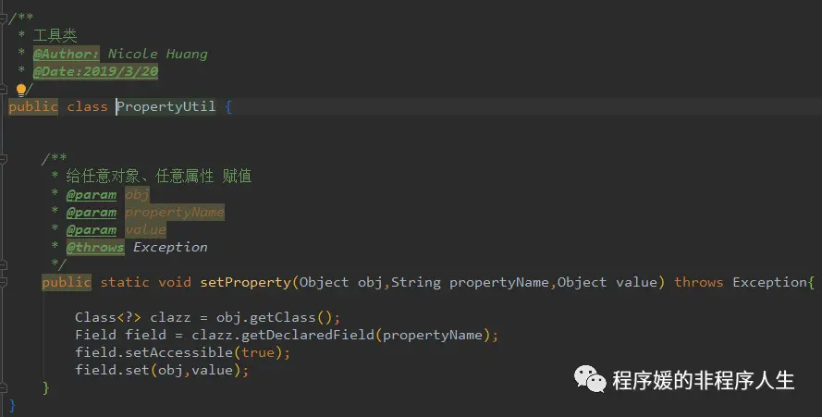Click the 工具类 comment text
This screenshot has height=417, width=822.
[55, 36]
